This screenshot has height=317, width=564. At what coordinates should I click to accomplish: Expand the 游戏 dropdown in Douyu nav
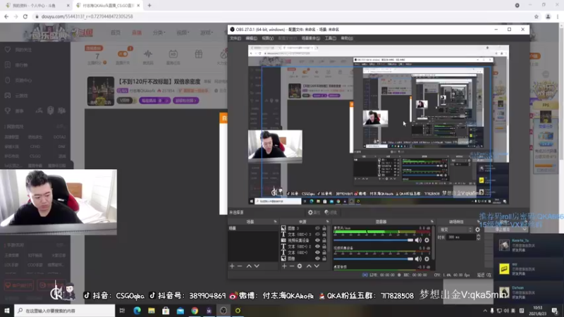click(x=207, y=32)
